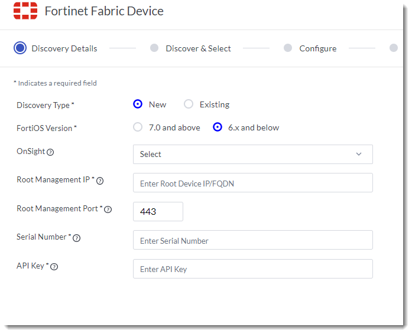Click the Root Management Port field

[158, 211]
